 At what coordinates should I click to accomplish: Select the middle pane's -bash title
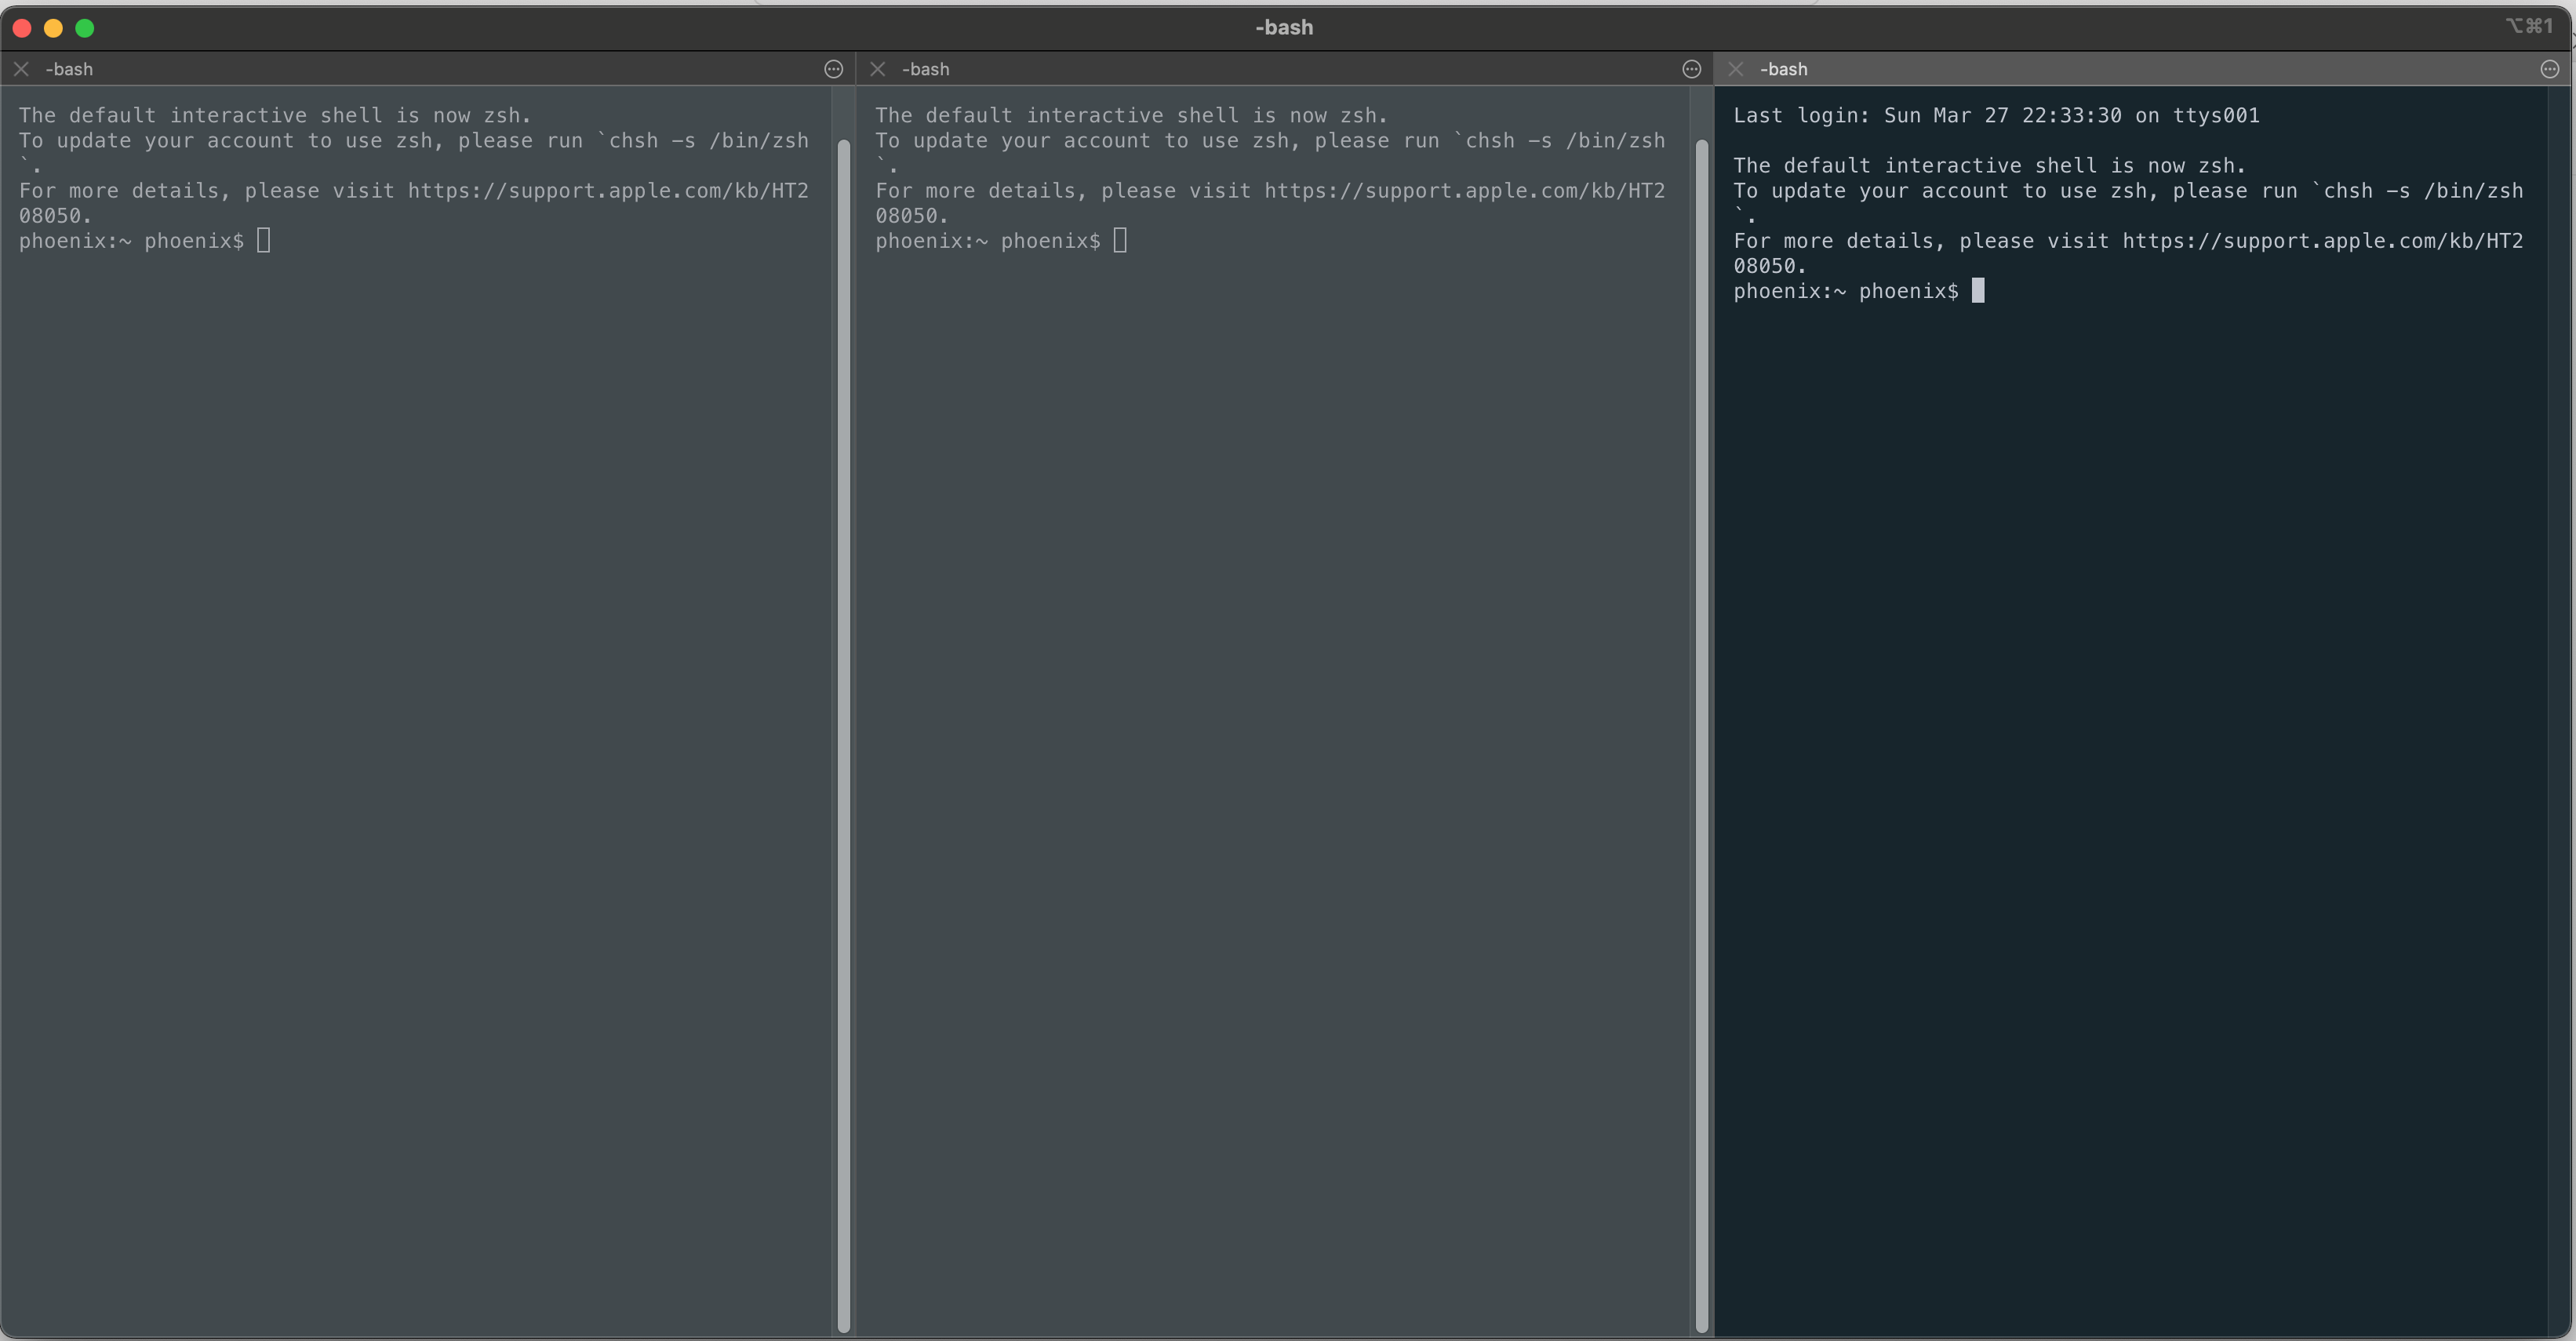click(x=926, y=69)
